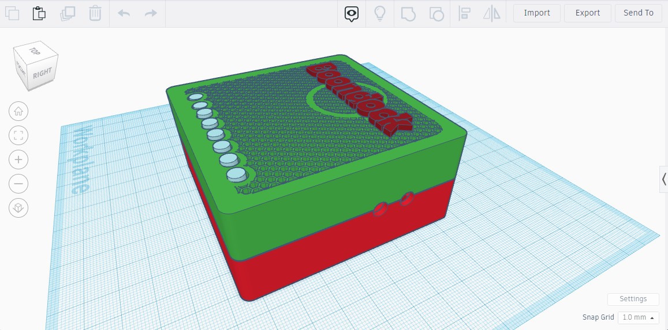Click the Copy icon in toolbar
The height and width of the screenshot is (330, 668).
[12, 13]
